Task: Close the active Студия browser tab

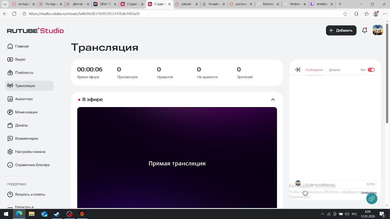Action: tap(169, 4)
